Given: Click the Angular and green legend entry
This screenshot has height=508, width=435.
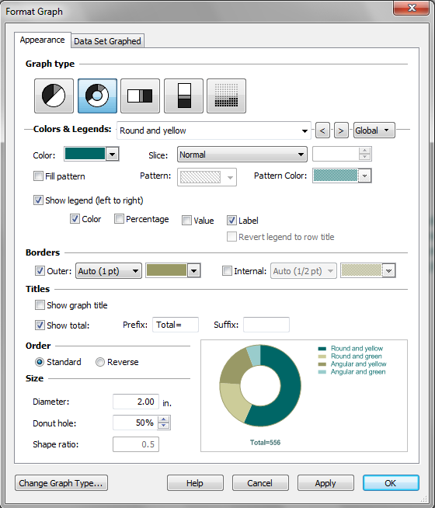Looking at the screenshot, I should pyautogui.click(x=352, y=372).
